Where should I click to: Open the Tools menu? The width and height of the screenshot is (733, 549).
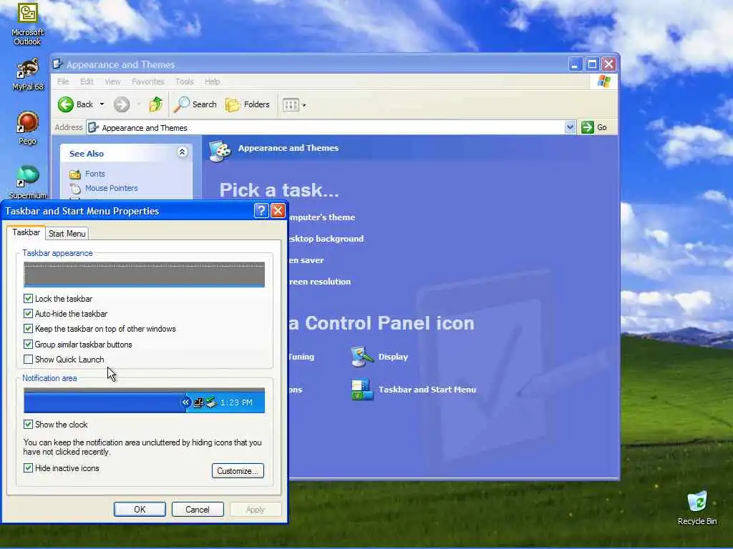pyautogui.click(x=185, y=81)
